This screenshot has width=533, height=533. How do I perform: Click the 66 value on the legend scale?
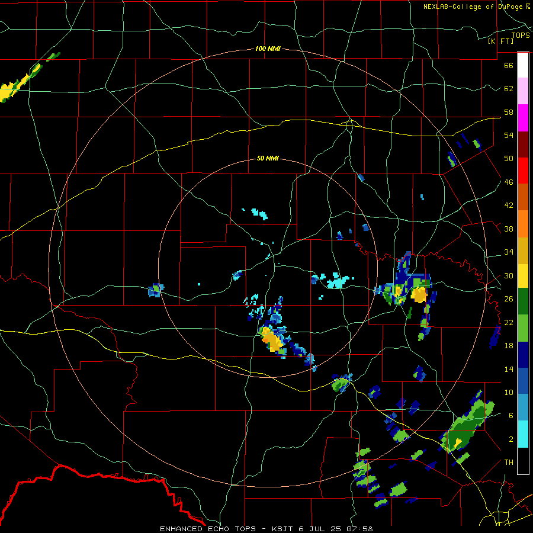point(509,65)
